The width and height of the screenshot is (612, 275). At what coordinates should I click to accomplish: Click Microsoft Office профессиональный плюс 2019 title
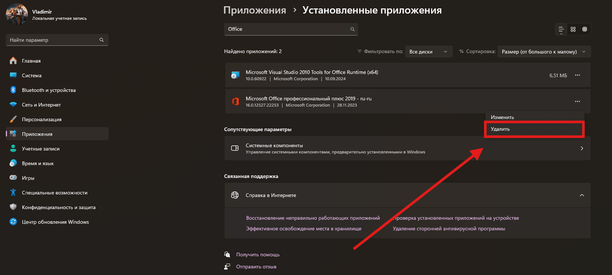click(x=309, y=99)
